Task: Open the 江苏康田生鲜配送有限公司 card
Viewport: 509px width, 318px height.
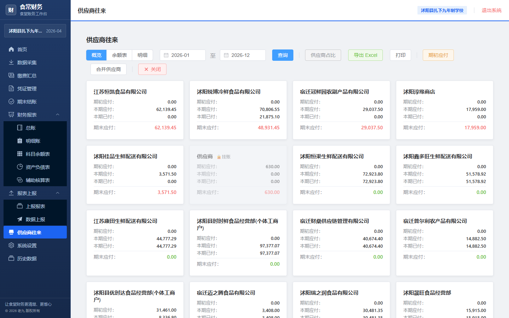Action: [x=135, y=243]
